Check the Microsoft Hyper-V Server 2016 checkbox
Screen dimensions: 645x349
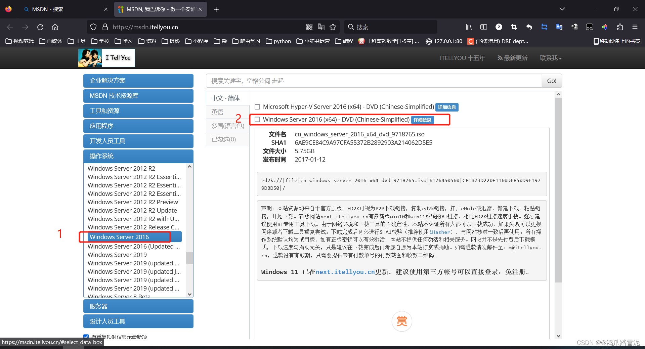(257, 107)
